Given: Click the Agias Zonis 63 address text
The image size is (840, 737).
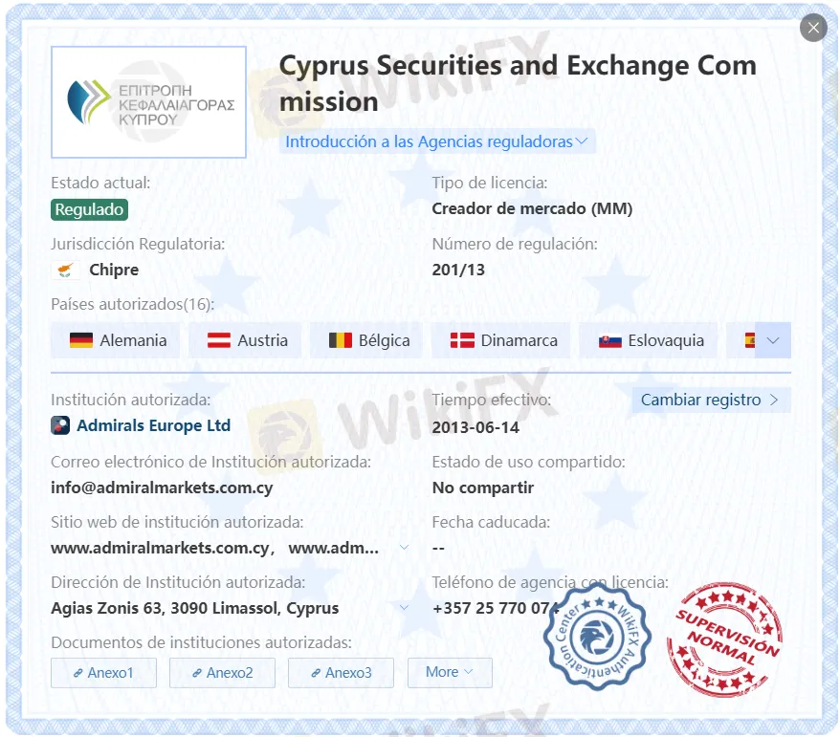Looking at the screenshot, I should click(x=195, y=608).
